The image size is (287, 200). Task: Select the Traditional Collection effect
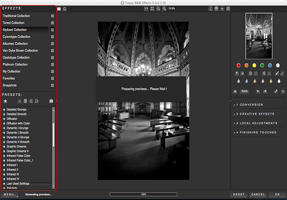16,16
